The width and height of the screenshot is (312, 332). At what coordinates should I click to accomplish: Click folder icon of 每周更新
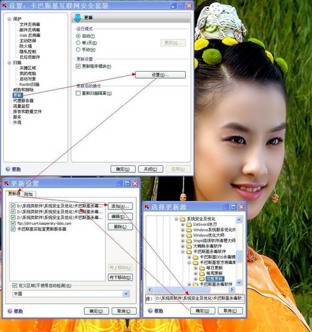[202, 273]
